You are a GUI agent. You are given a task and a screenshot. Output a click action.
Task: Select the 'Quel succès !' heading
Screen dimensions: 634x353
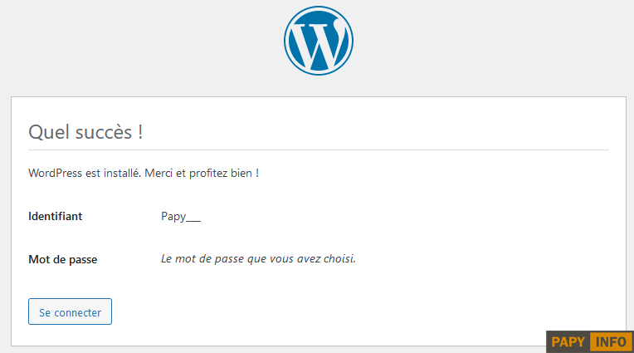point(85,132)
